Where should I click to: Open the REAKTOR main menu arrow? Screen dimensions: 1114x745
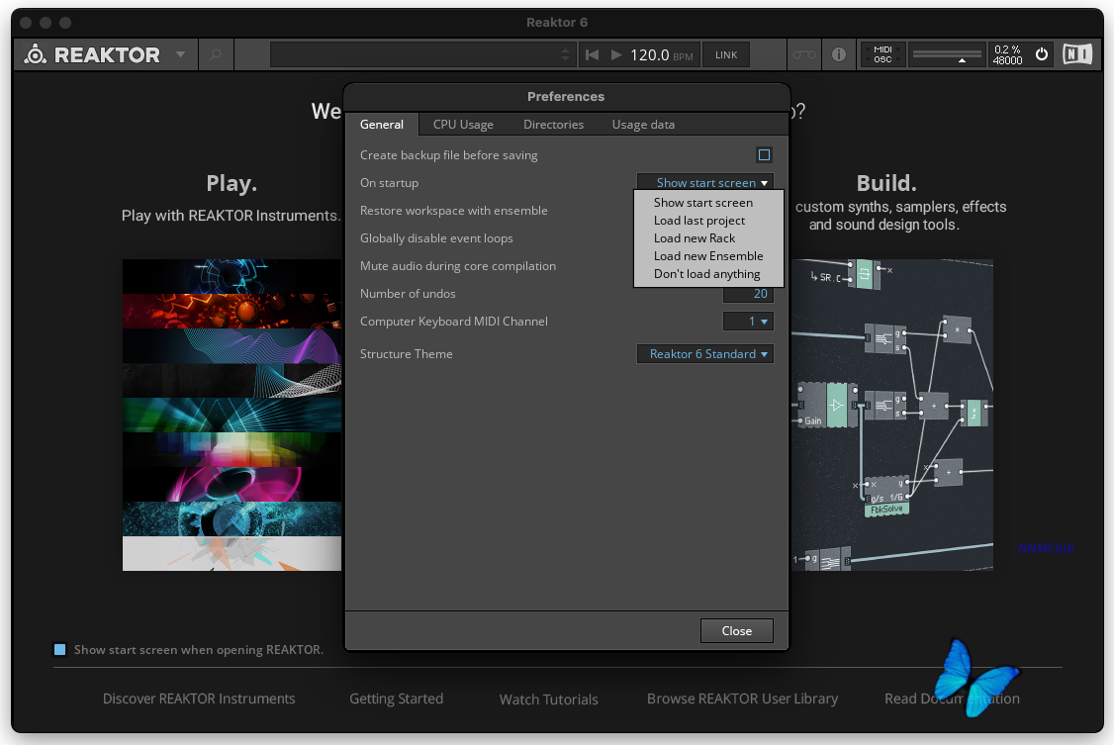coord(180,54)
